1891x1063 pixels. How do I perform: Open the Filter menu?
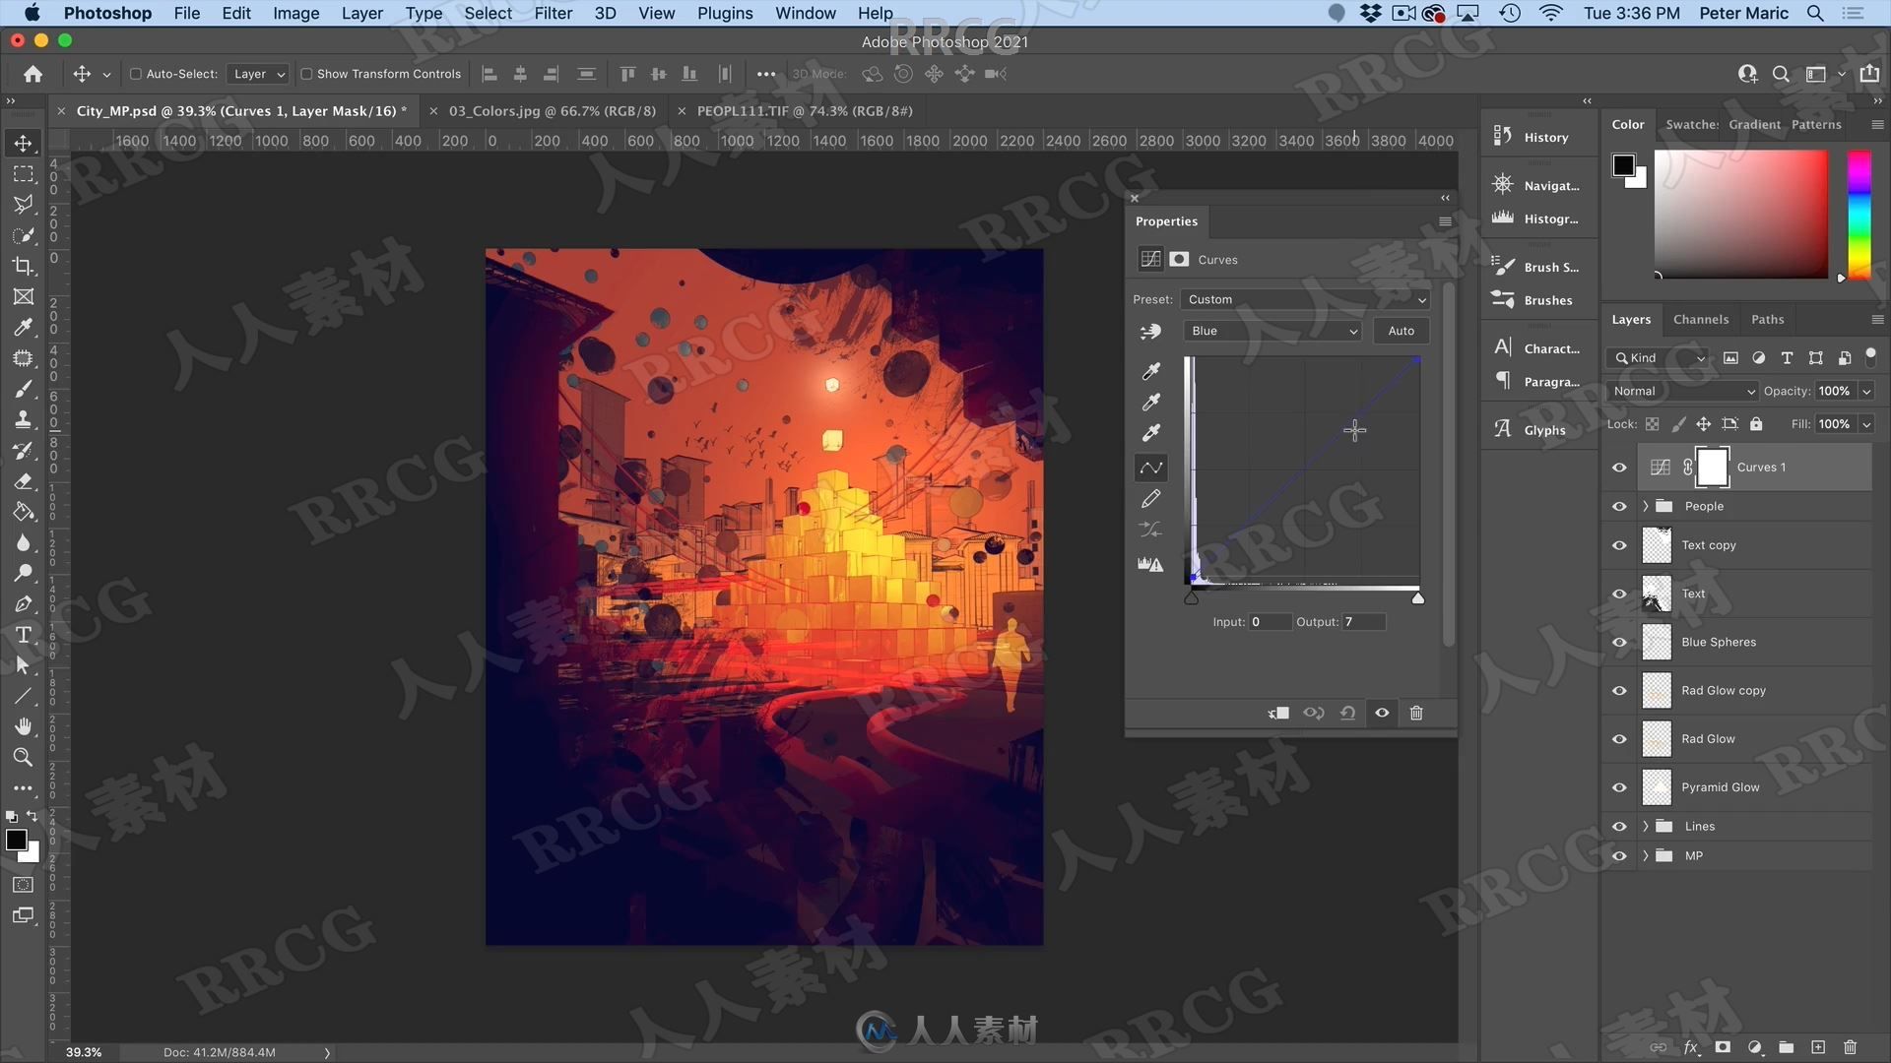coord(552,13)
